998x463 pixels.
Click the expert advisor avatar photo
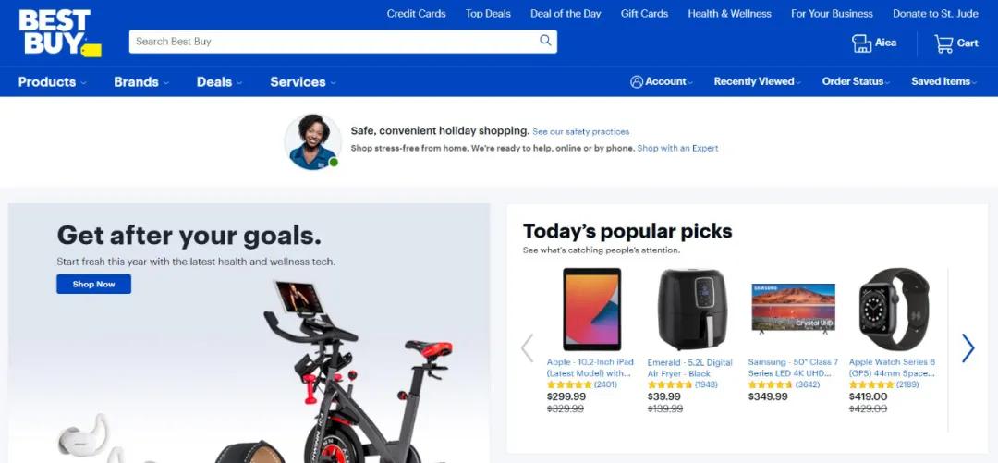(x=312, y=141)
